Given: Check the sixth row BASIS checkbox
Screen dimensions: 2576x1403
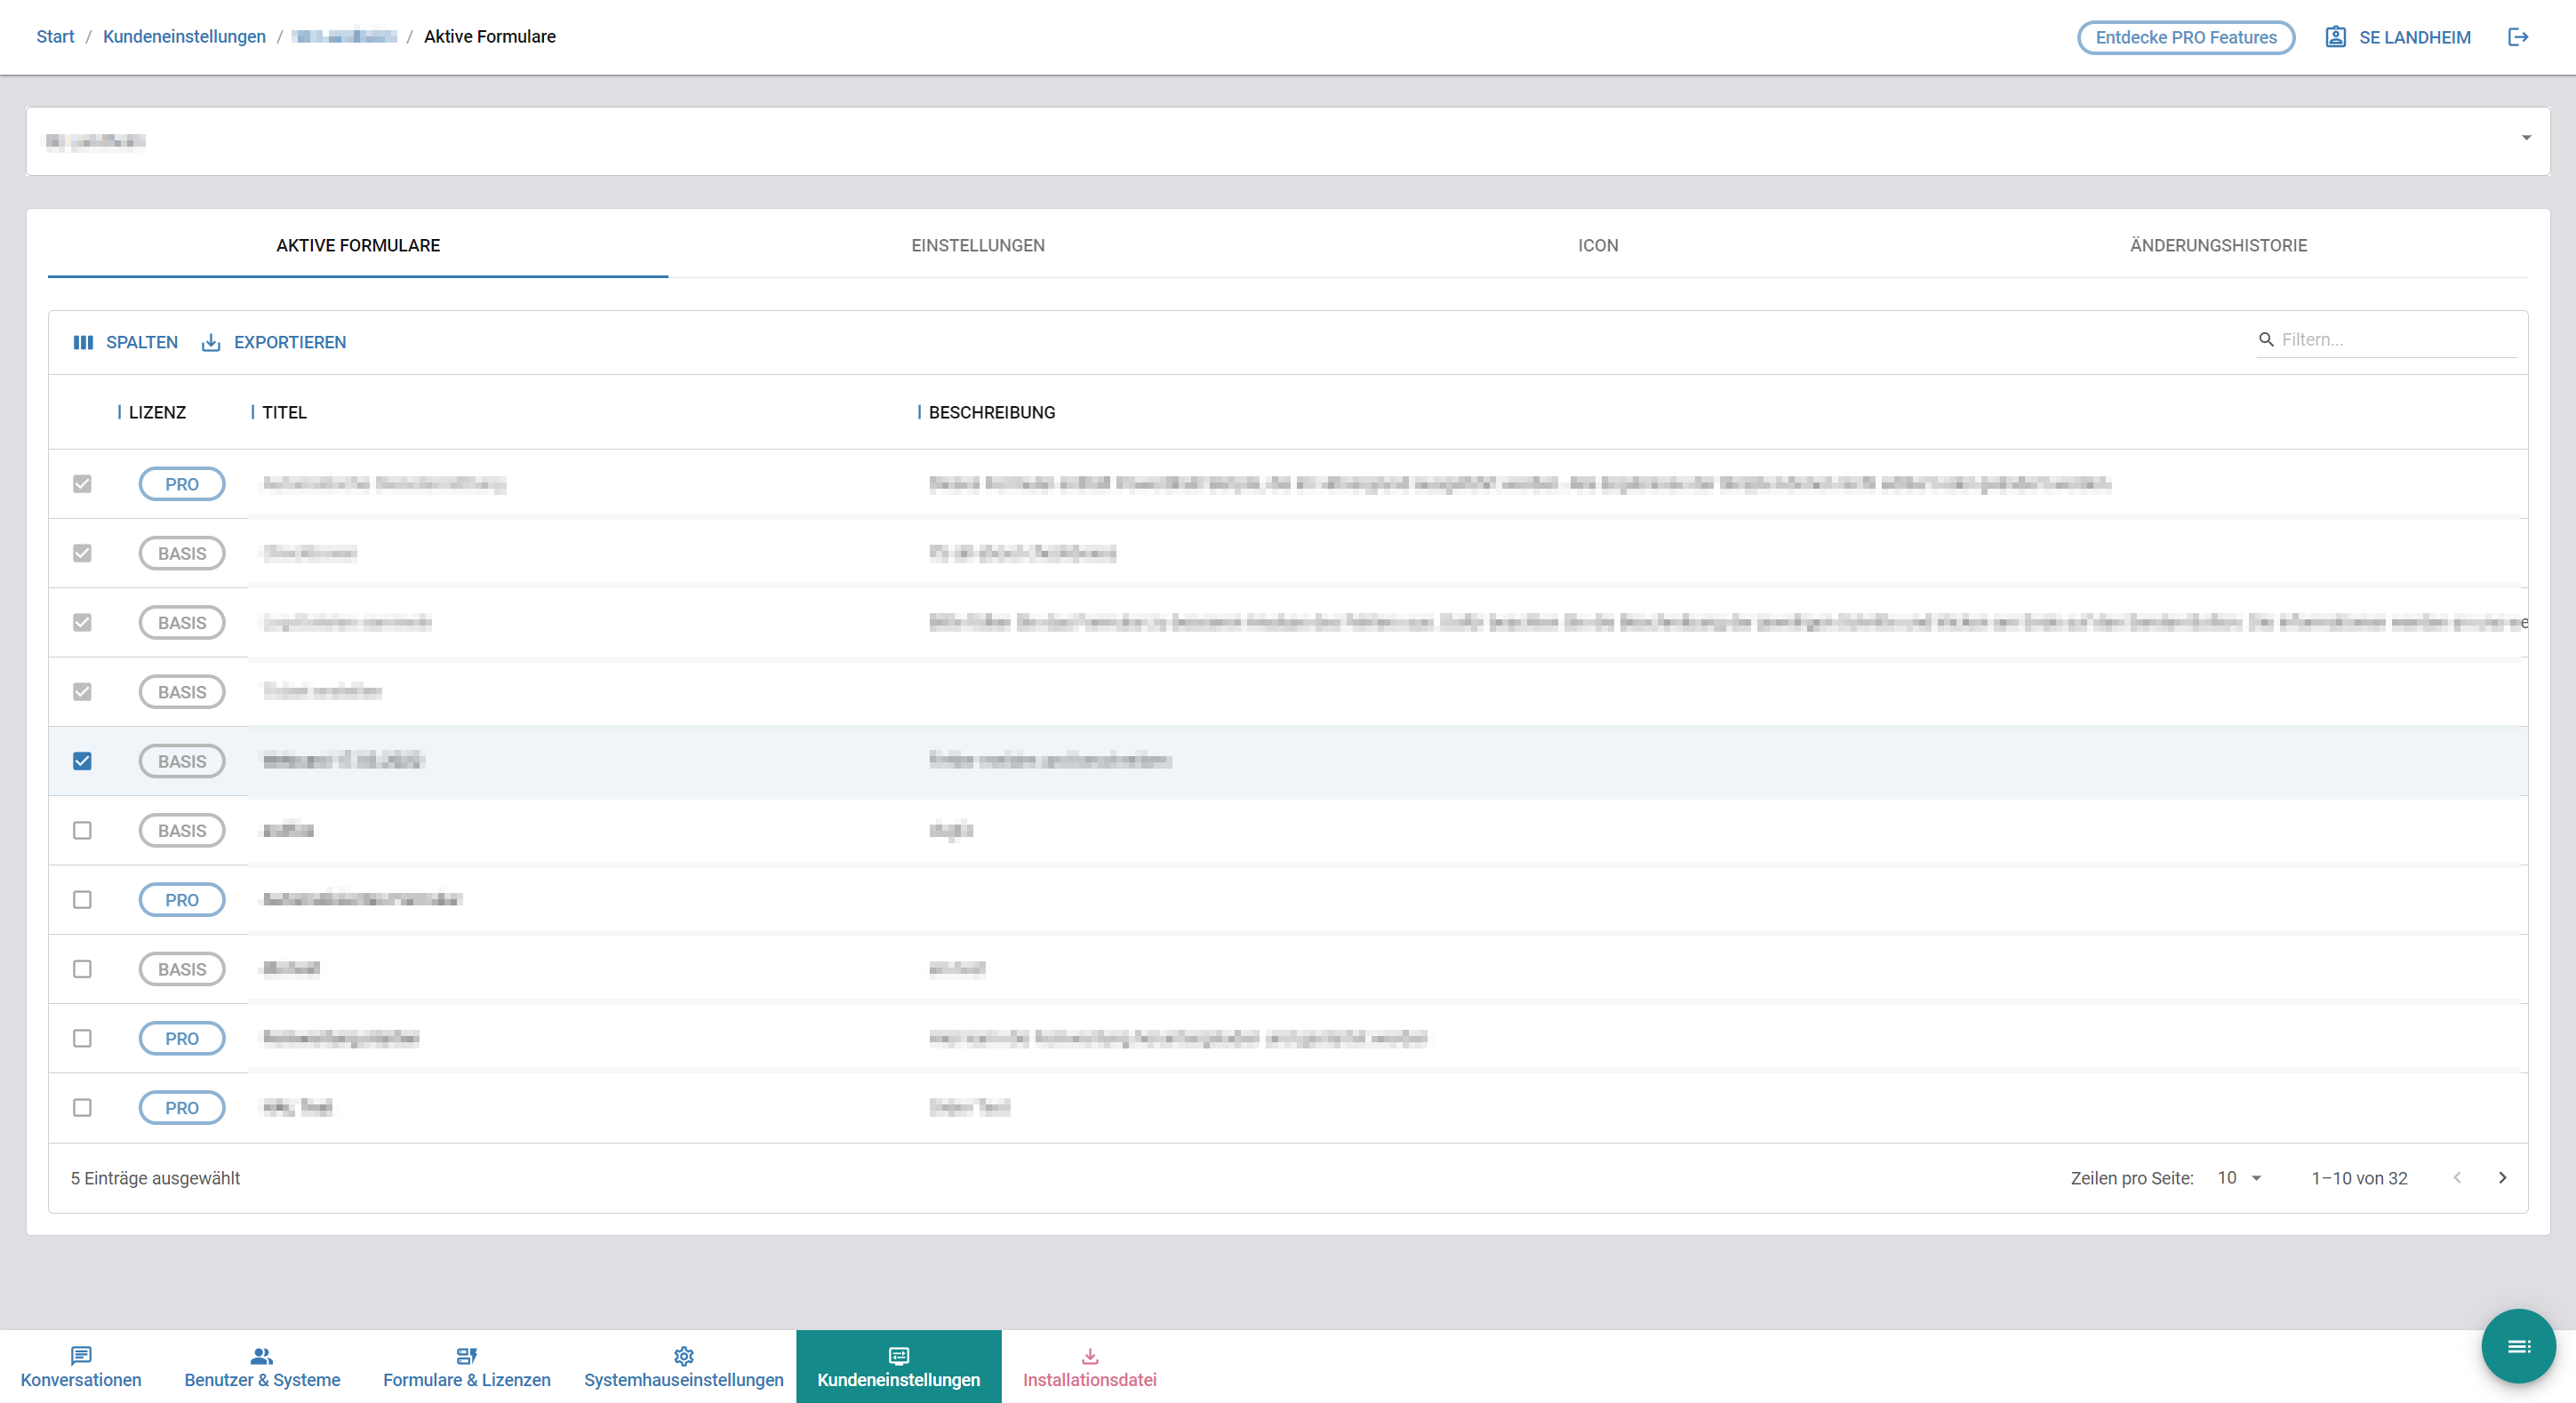Looking at the screenshot, I should pos(82,829).
